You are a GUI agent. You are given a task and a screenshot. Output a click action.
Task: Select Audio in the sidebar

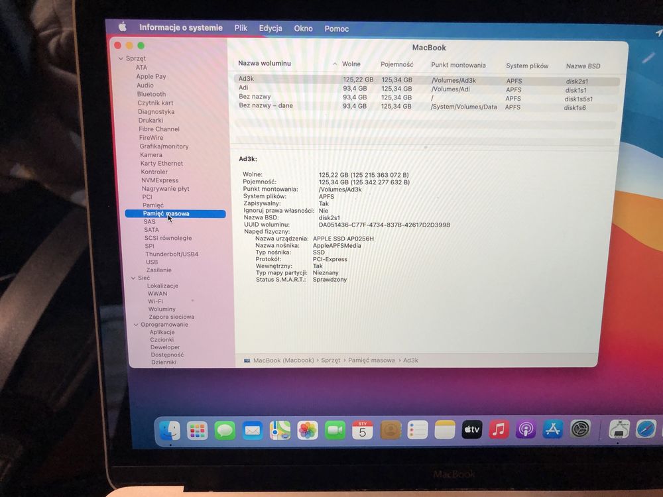pyautogui.click(x=145, y=85)
